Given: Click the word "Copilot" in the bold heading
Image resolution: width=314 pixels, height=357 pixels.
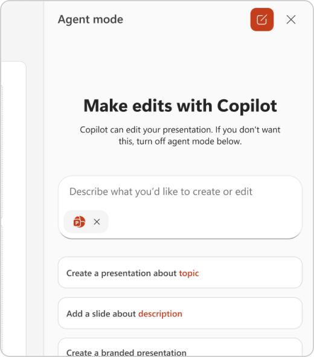Looking at the screenshot, I should (247, 106).
